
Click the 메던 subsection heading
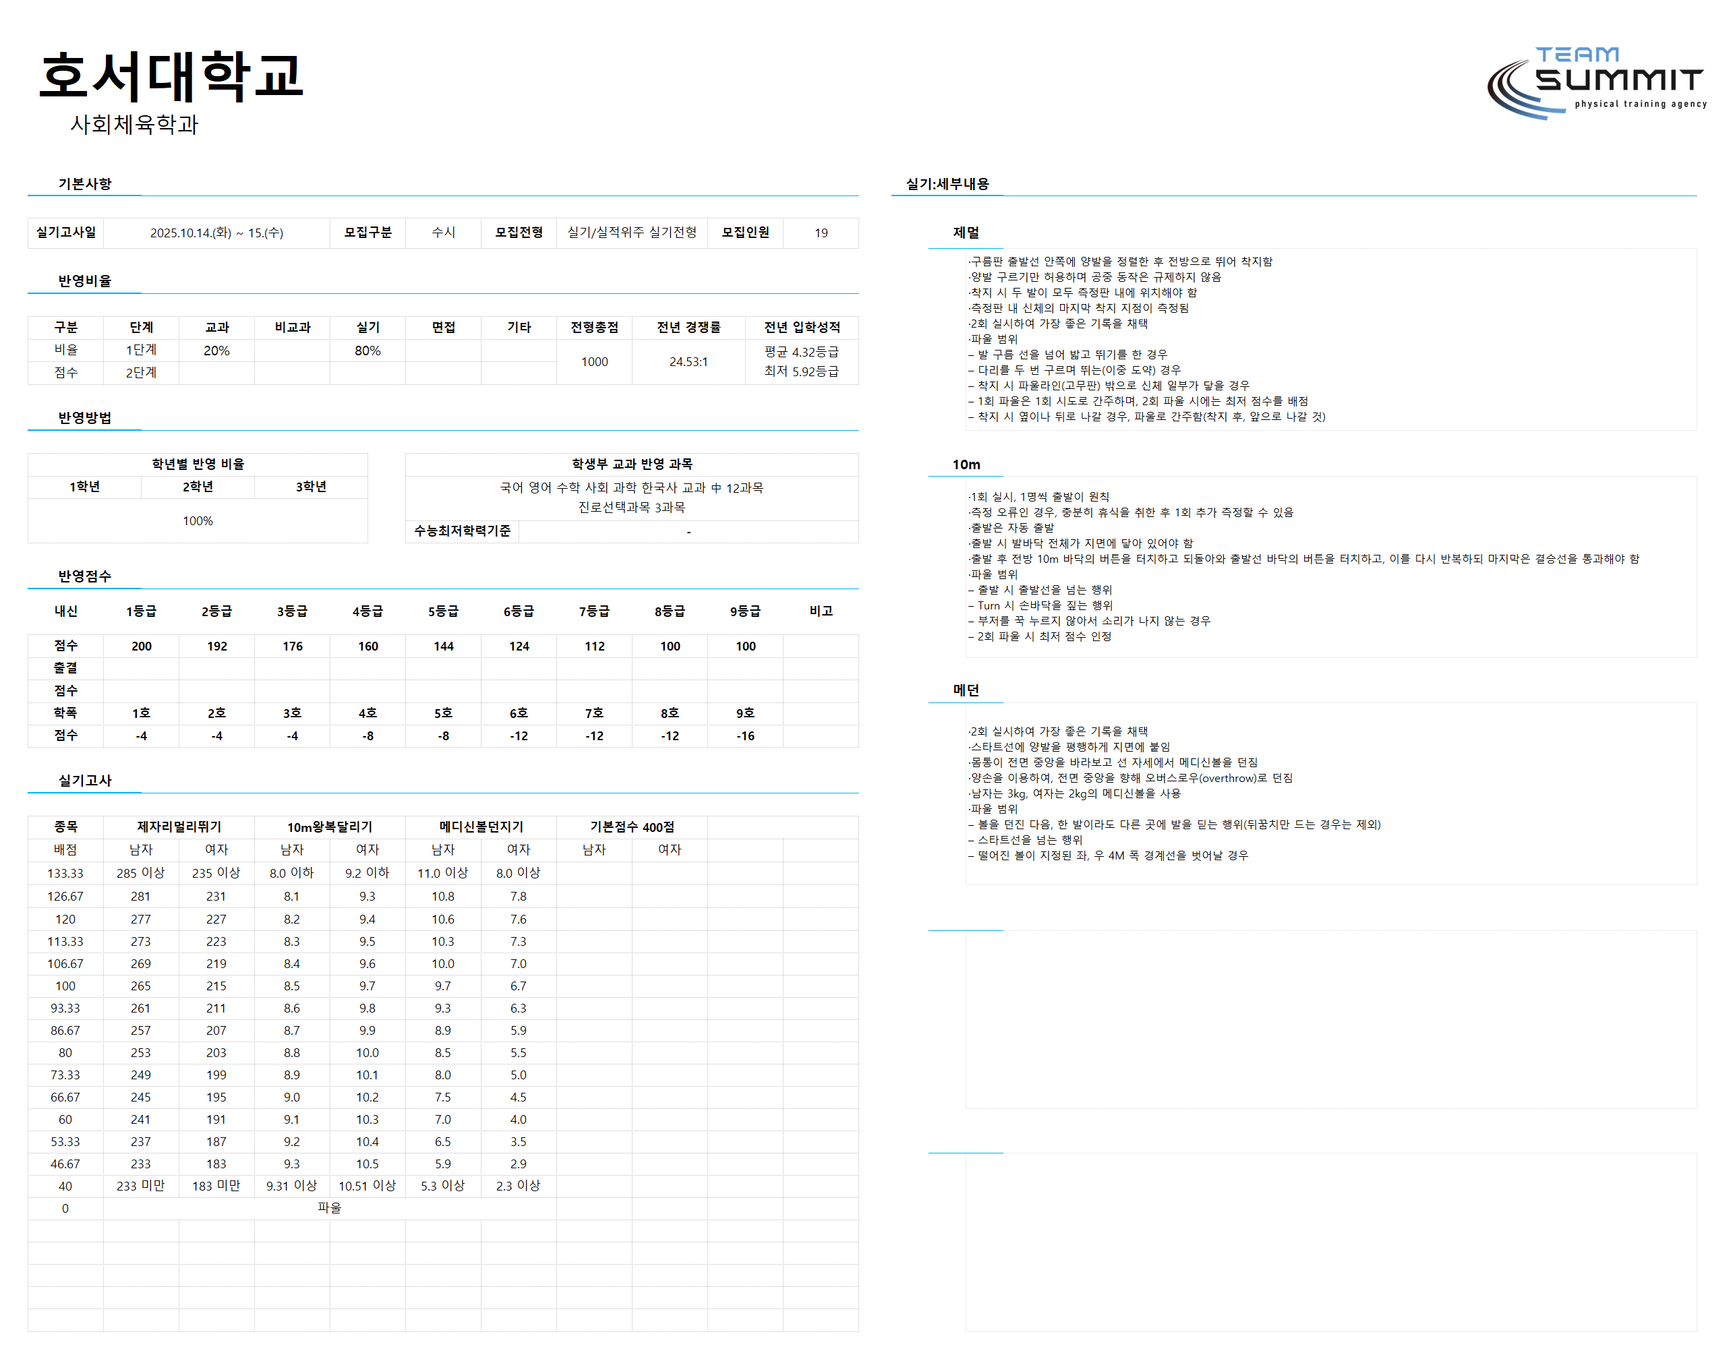coord(966,690)
